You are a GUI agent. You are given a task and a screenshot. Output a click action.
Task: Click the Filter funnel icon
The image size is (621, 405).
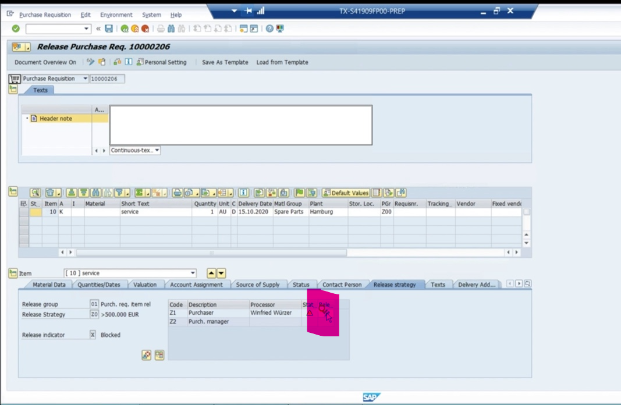[x=119, y=193]
